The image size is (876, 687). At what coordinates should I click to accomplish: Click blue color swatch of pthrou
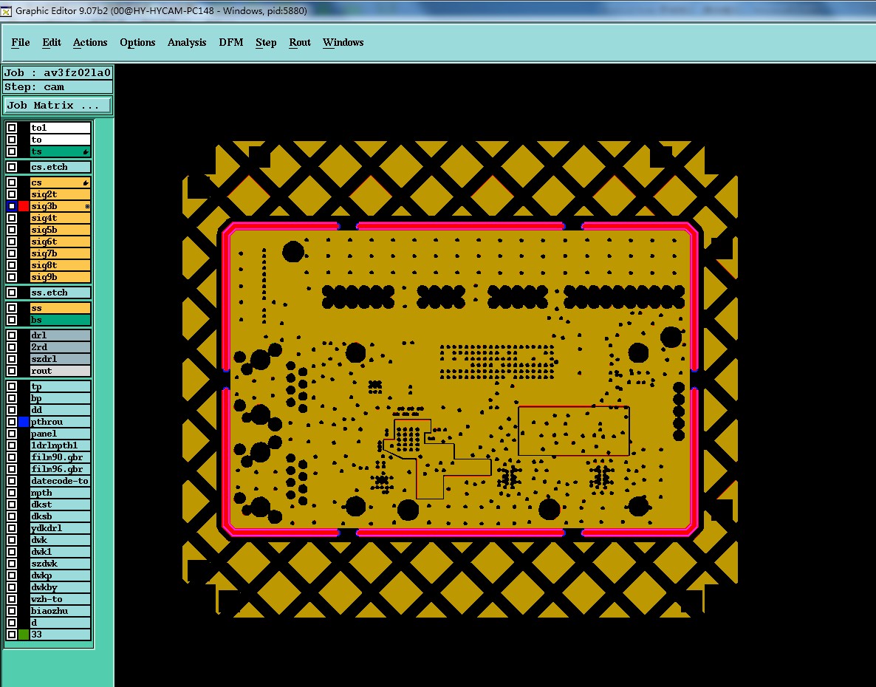24,422
